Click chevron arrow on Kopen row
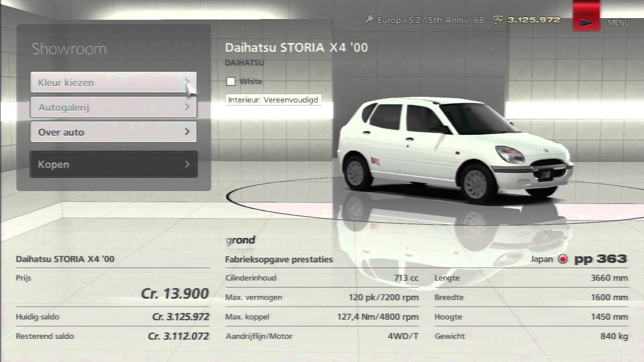 click(187, 164)
